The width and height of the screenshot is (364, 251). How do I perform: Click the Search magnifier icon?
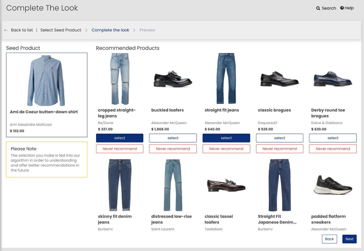(318, 8)
